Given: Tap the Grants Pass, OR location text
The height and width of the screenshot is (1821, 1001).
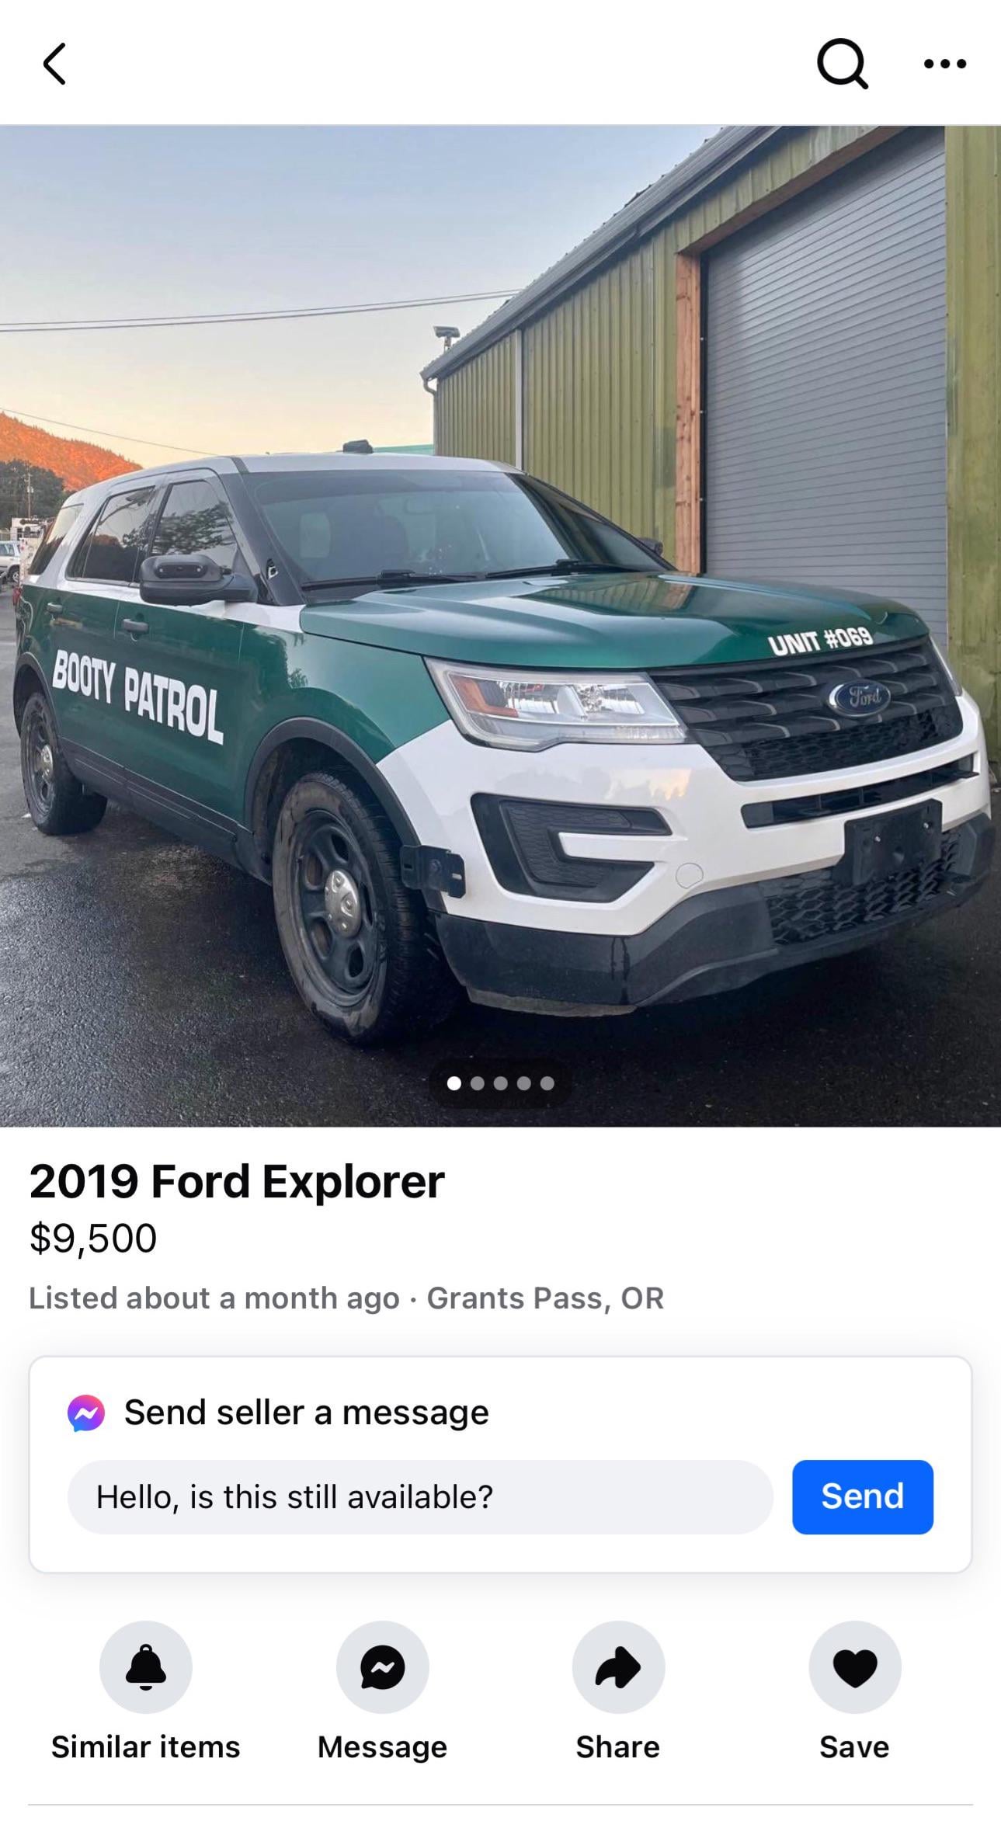Looking at the screenshot, I should pos(545,1298).
